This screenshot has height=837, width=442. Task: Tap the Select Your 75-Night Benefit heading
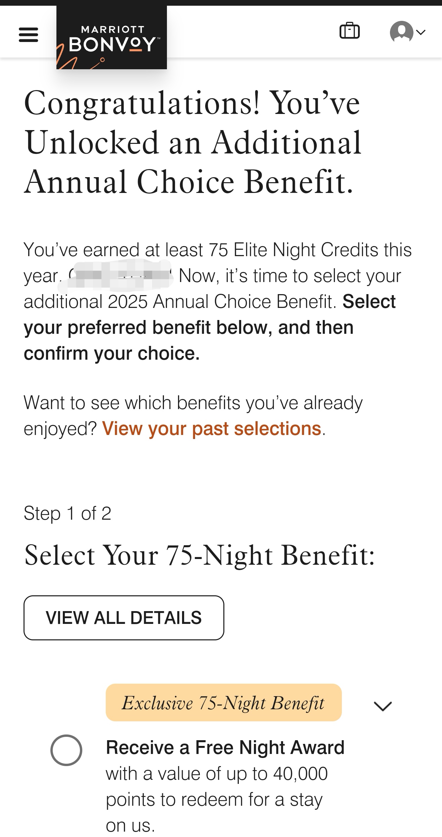click(200, 555)
